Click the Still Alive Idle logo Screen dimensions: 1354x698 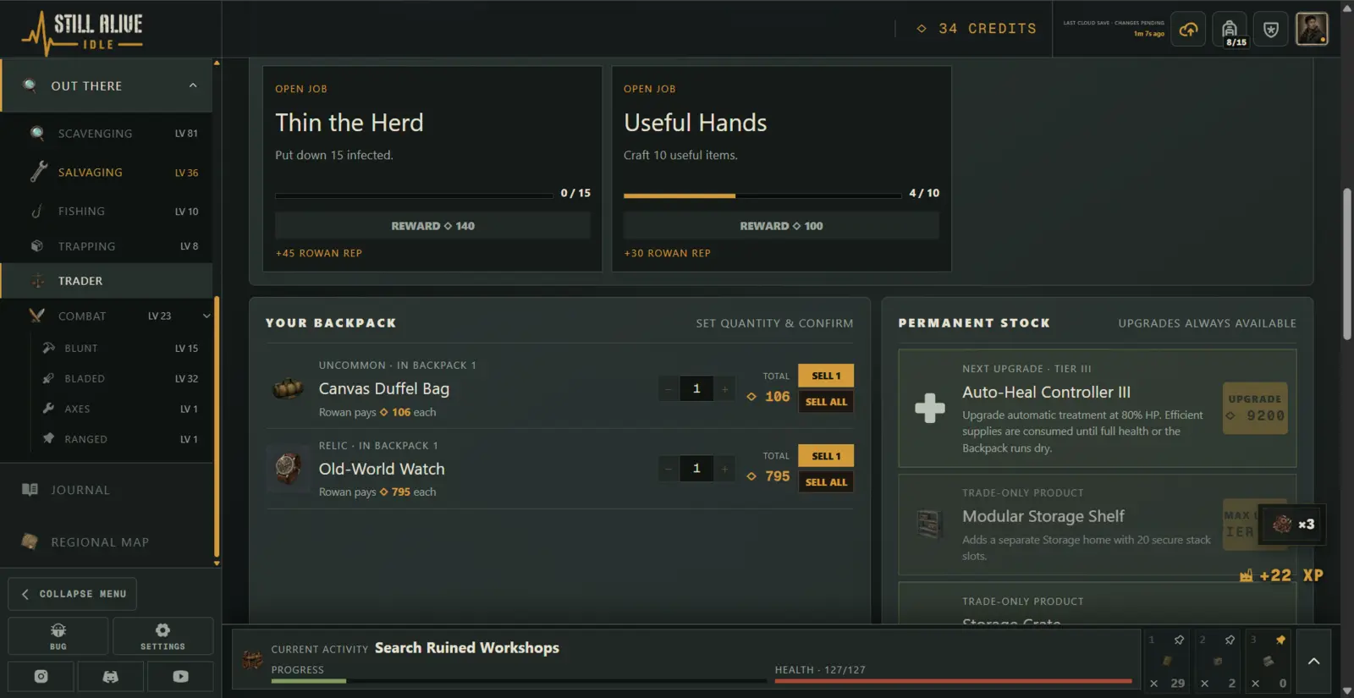pyautogui.click(x=82, y=33)
